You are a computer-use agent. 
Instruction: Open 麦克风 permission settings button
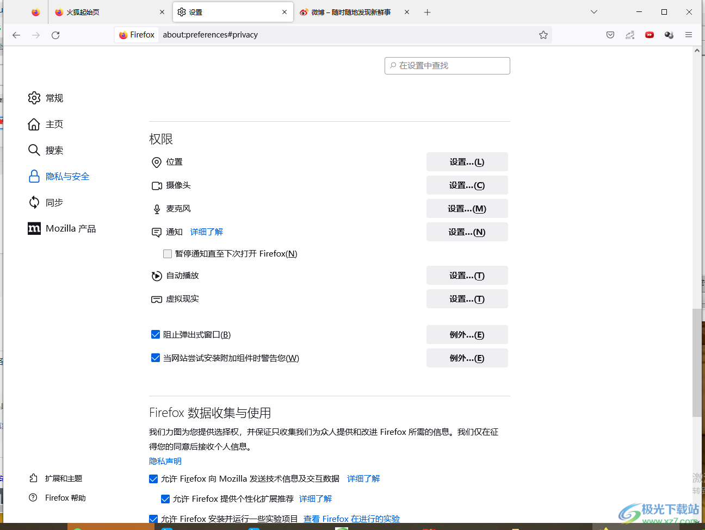click(x=467, y=209)
